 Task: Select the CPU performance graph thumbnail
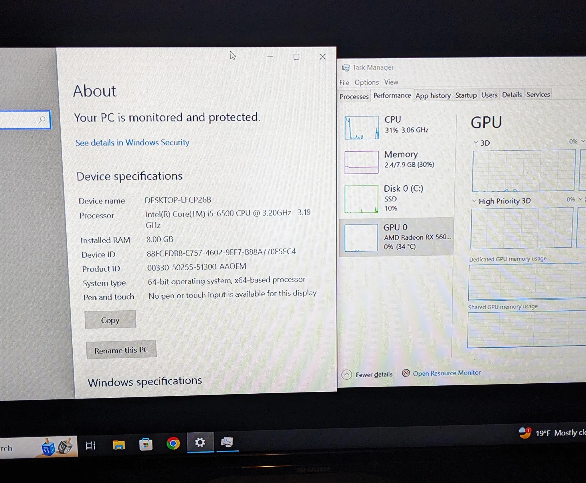coord(362,128)
